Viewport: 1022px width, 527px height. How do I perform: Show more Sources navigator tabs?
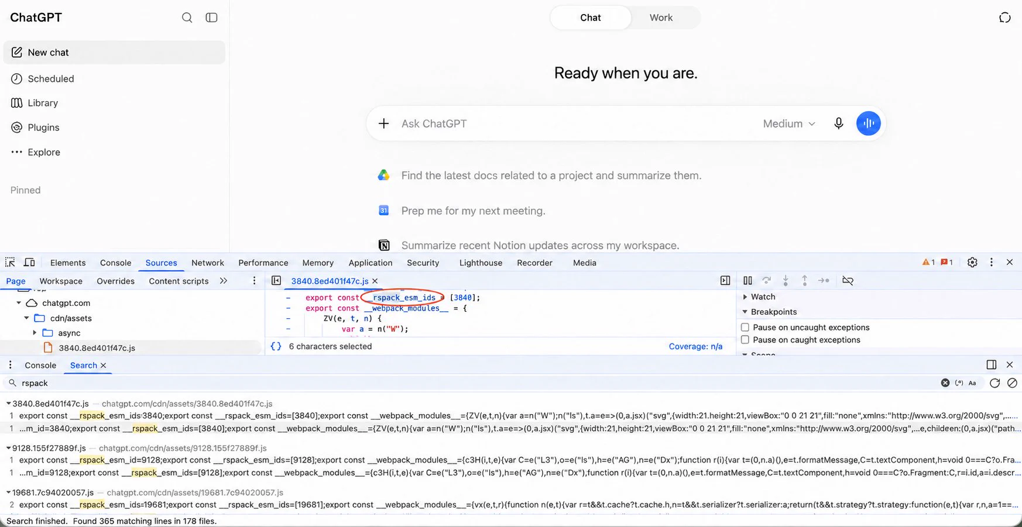click(224, 281)
